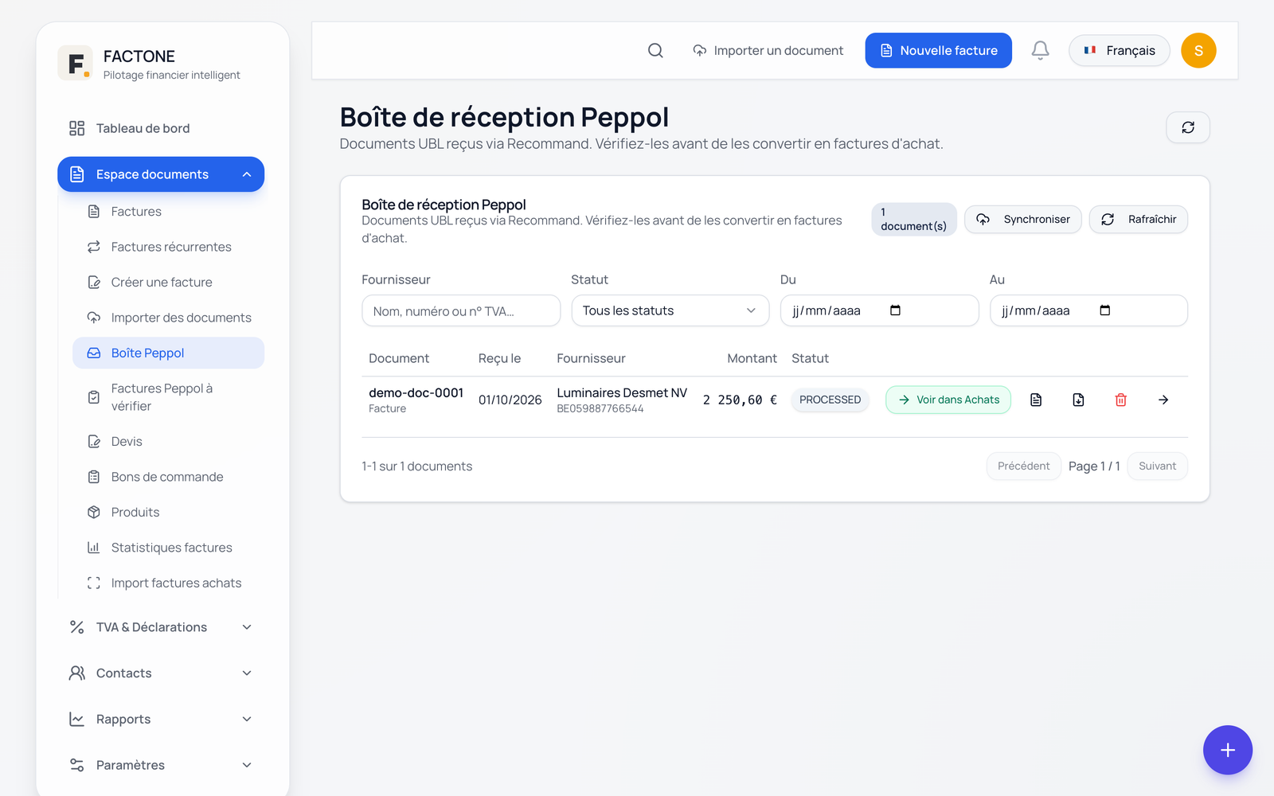Expand the Contacts chevron
The image size is (1274, 796).
(247, 673)
